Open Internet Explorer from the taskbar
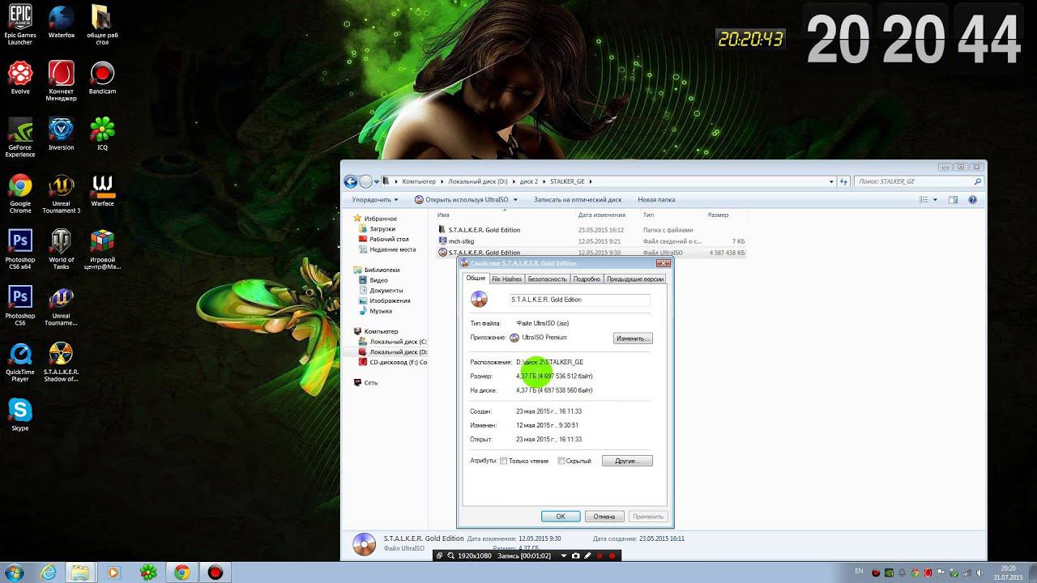The width and height of the screenshot is (1037, 583). 49,572
